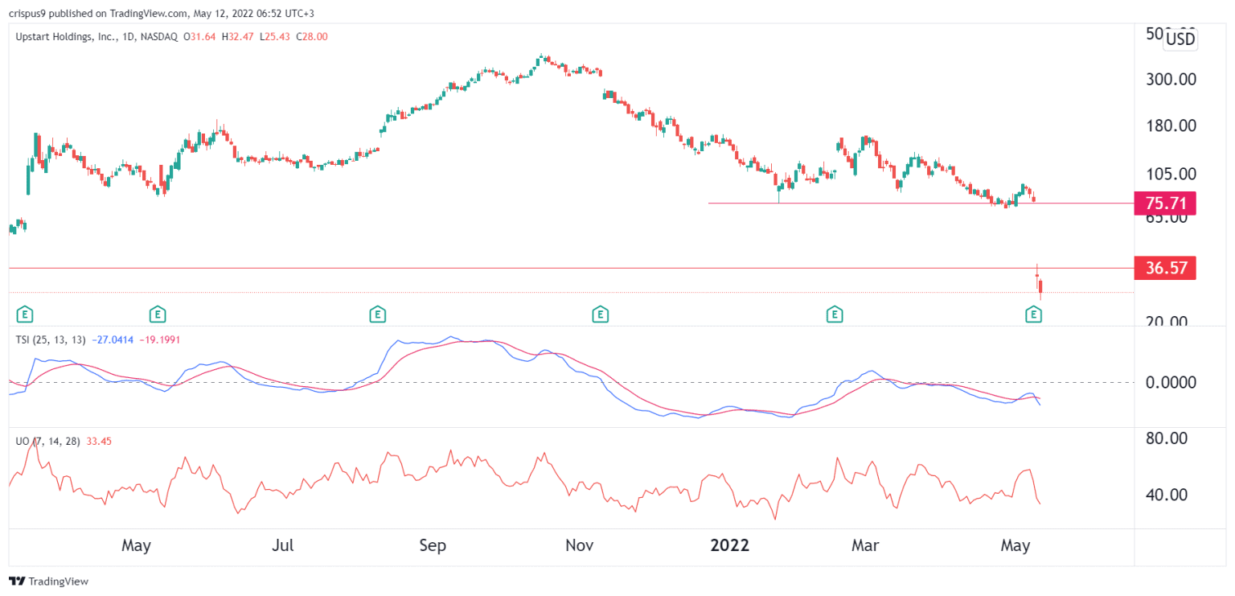Toggle the pink 75.71 support line label
1235x596 pixels.
tap(1164, 203)
